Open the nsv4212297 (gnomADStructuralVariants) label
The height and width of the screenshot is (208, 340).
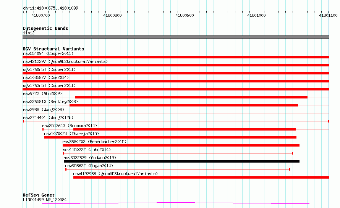tap(65, 61)
